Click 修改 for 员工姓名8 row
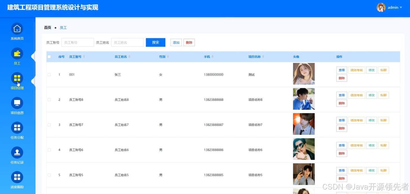Image resolution: width=410 pixels, height=194 pixels. click(x=372, y=95)
